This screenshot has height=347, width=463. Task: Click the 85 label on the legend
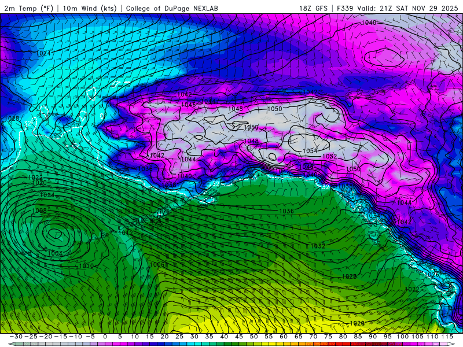pyautogui.click(x=358, y=337)
